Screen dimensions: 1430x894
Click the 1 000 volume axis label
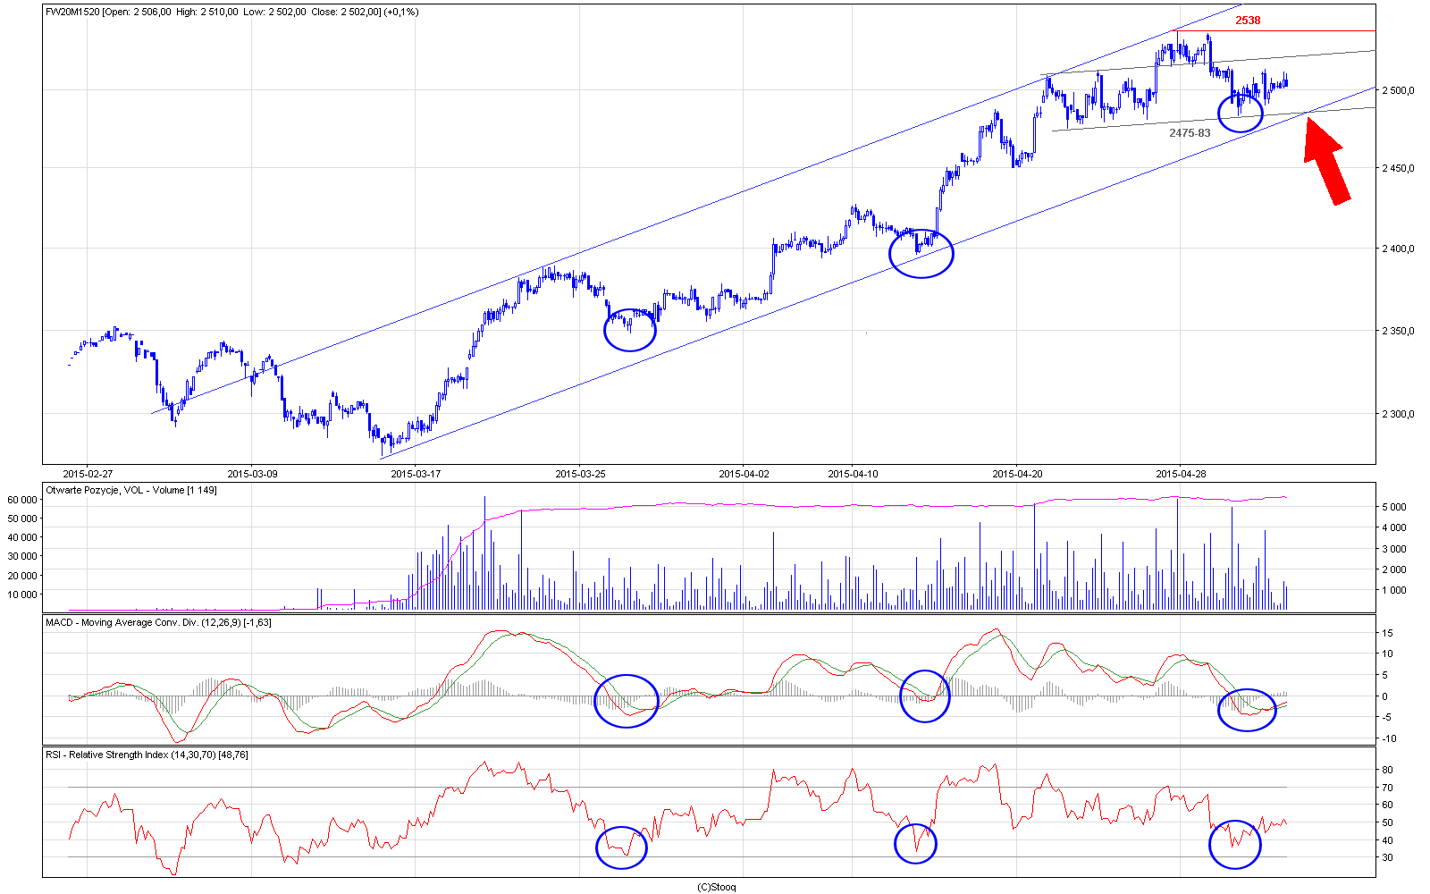pyautogui.click(x=1394, y=590)
